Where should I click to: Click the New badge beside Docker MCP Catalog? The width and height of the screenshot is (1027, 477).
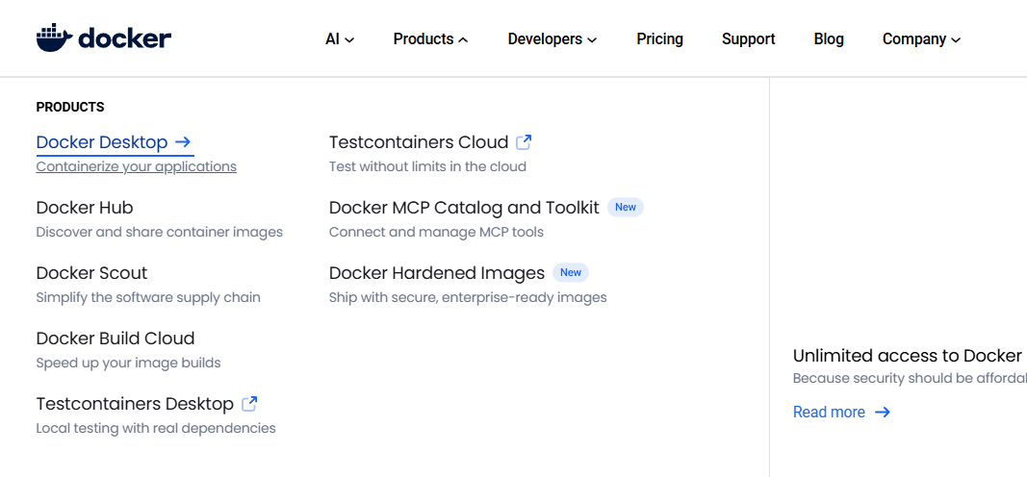(x=626, y=208)
